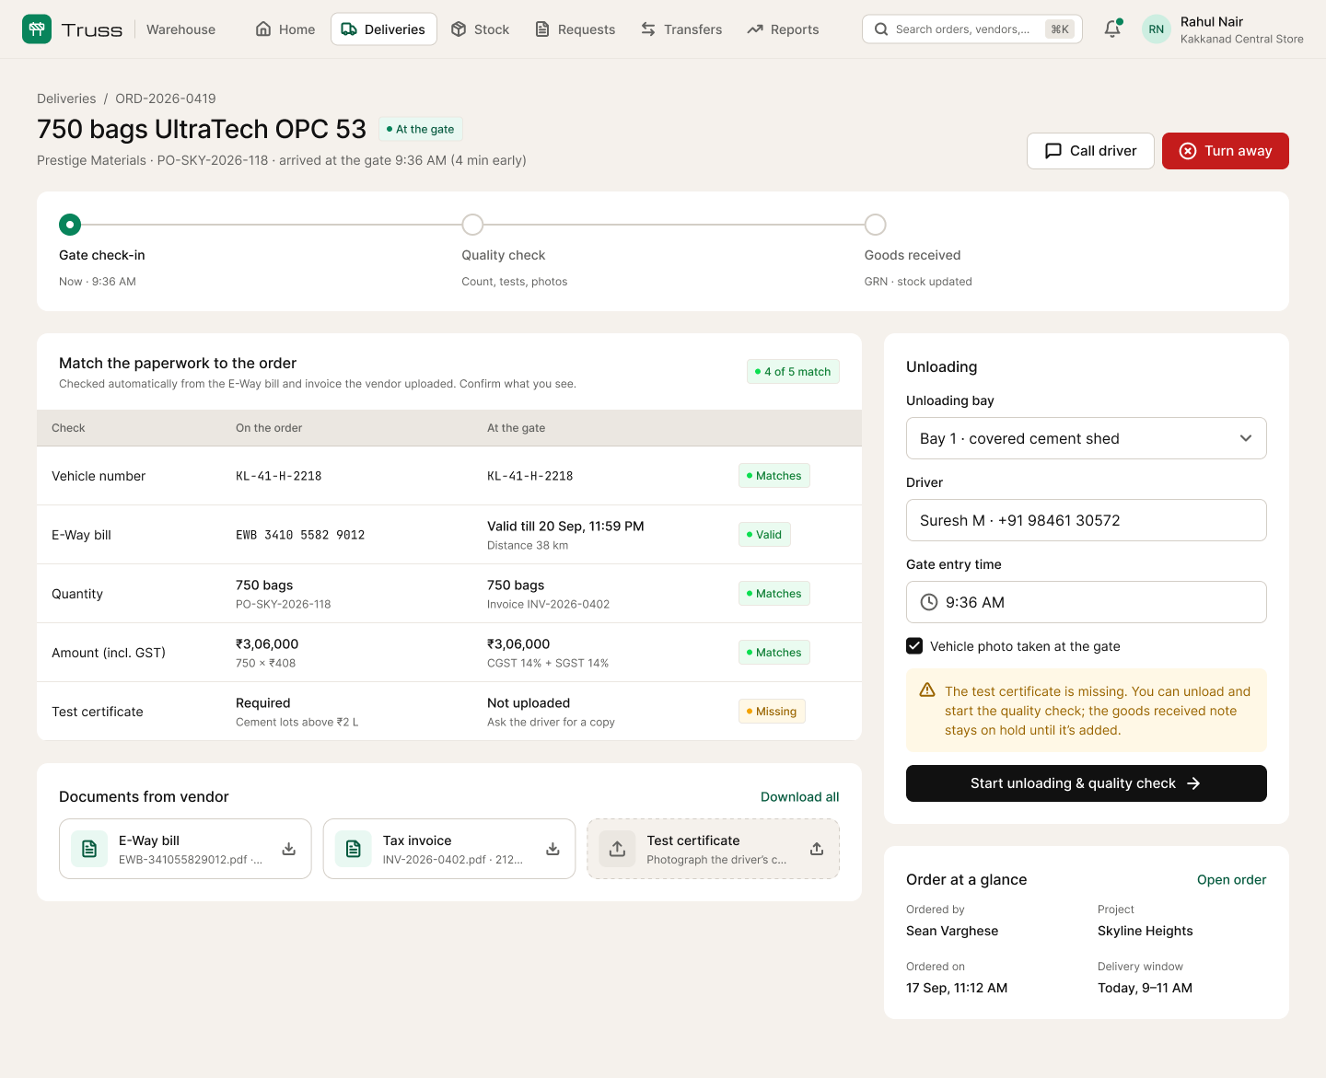This screenshot has height=1078, width=1326.
Task: Click the Warehouse label in header
Action: [x=180, y=29]
